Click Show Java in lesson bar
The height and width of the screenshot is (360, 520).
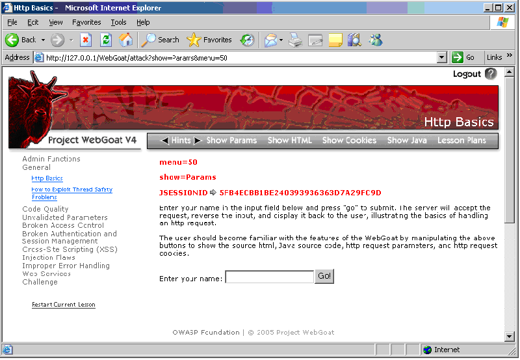coord(407,141)
